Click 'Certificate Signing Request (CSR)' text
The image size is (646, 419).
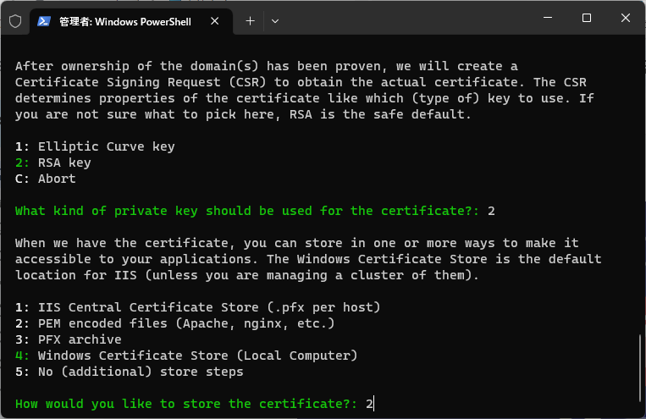point(141,82)
